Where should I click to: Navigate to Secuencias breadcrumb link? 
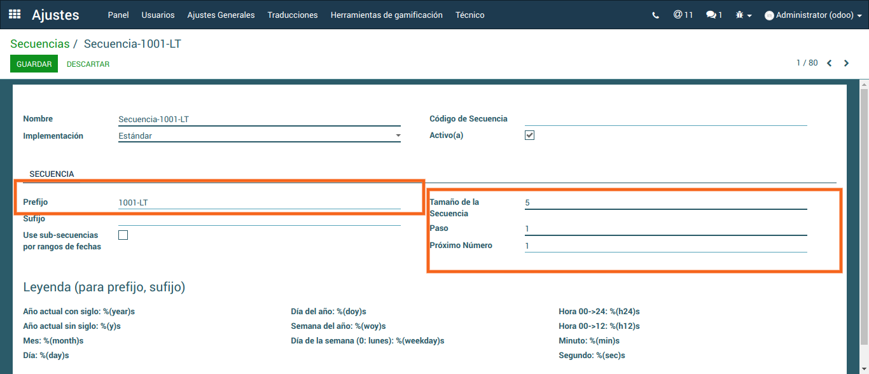[39, 44]
